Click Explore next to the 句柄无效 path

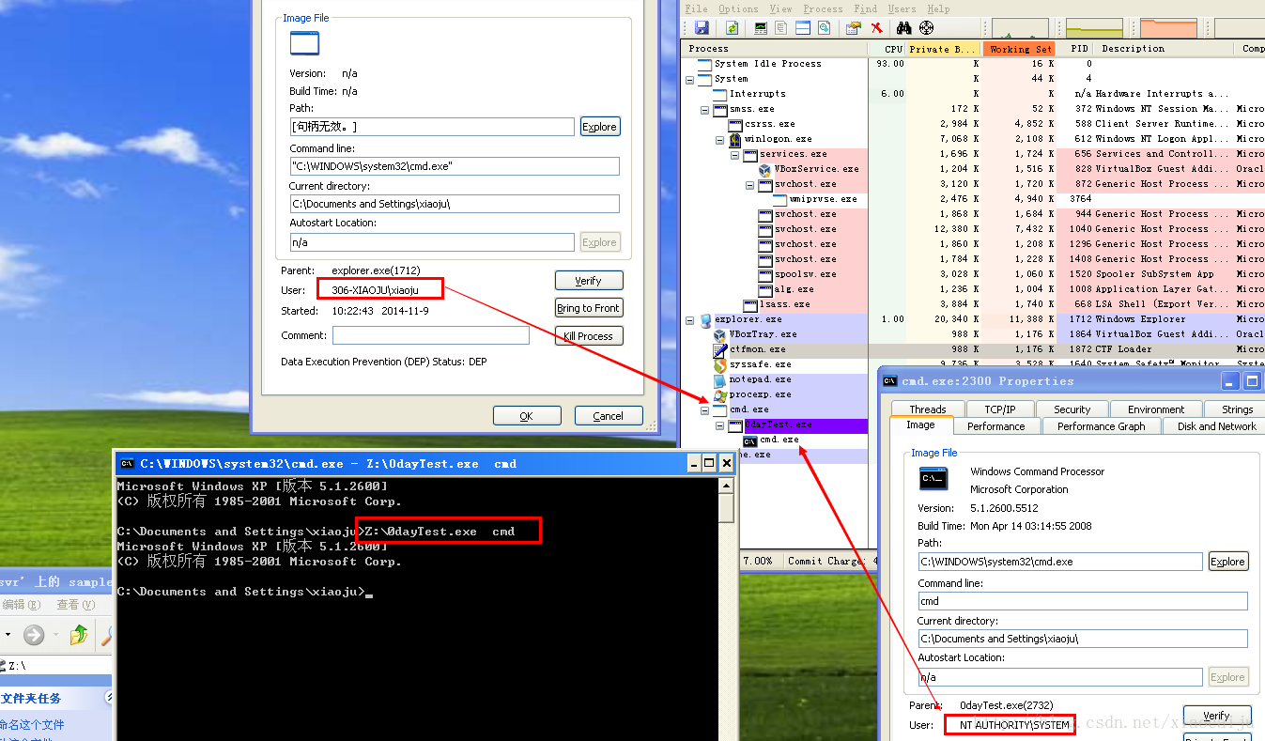(599, 127)
